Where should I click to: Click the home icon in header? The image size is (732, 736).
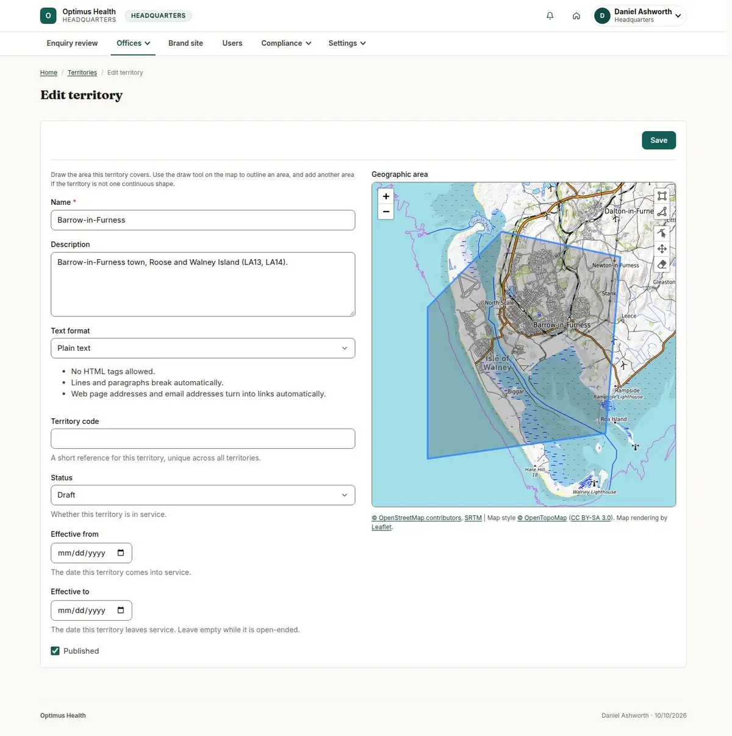(x=576, y=16)
